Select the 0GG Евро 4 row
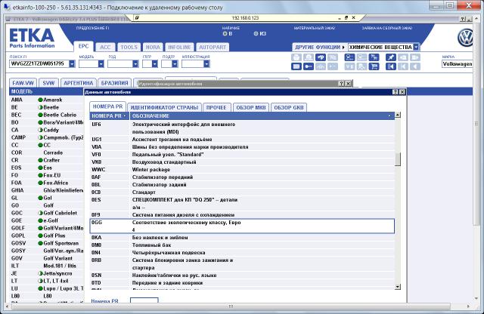Screen dimensions: 484x314 pyautogui.click(x=242, y=226)
